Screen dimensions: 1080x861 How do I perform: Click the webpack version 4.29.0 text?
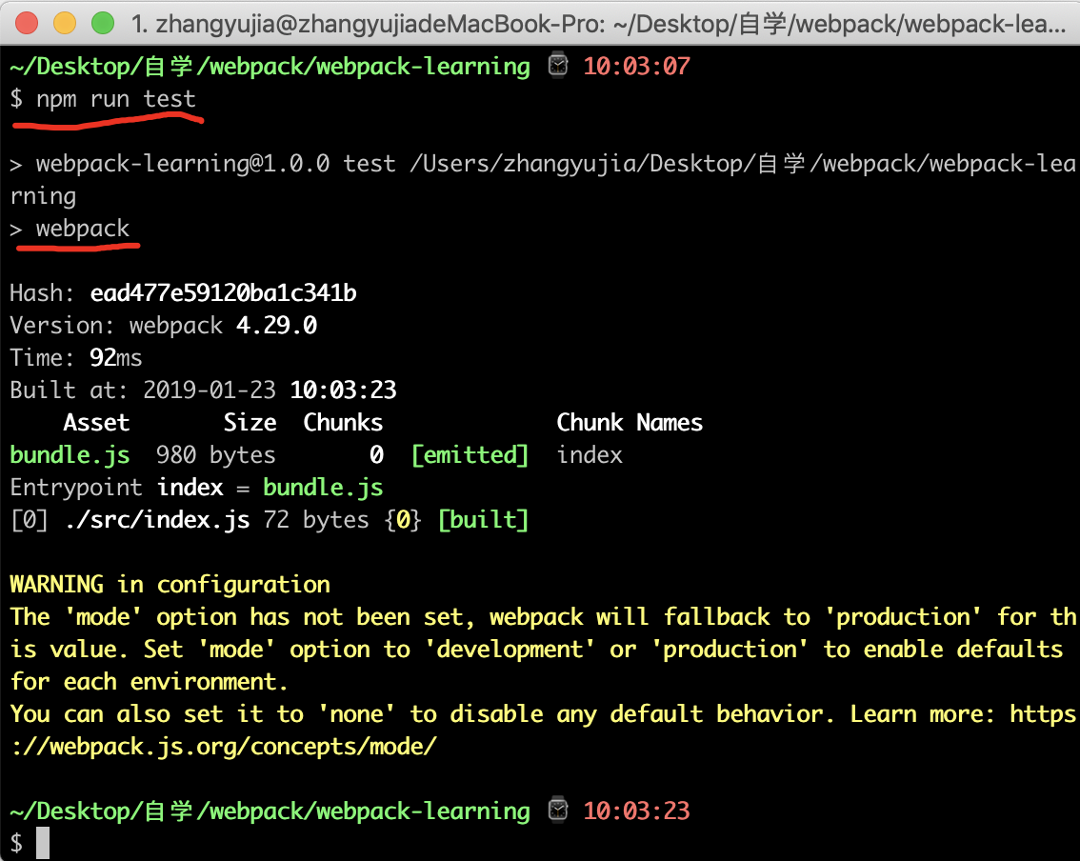(276, 325)
